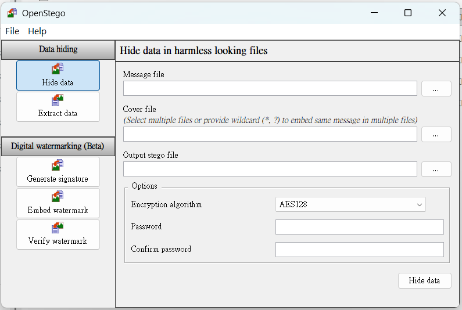Open the Verify watermark panel
462x310 pixels.
(58, 235)
